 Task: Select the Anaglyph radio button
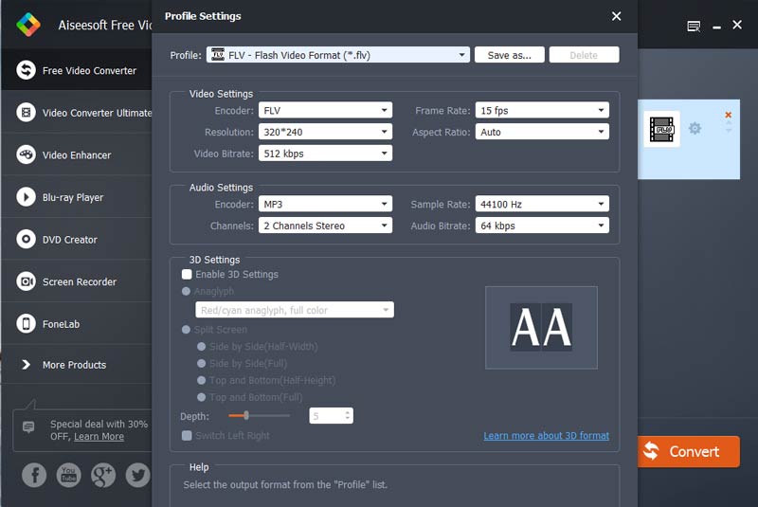(x=187, y=292)
